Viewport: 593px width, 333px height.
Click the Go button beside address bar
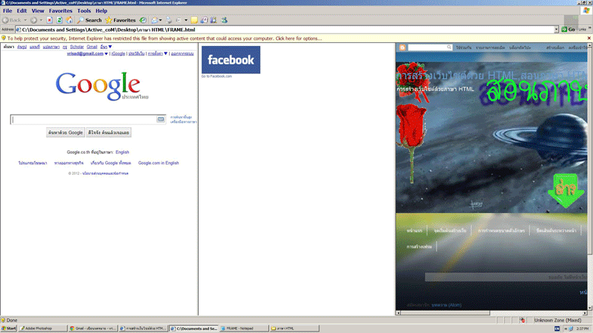click(568, 30)
